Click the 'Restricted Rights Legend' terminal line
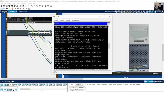 coord(86,46)
